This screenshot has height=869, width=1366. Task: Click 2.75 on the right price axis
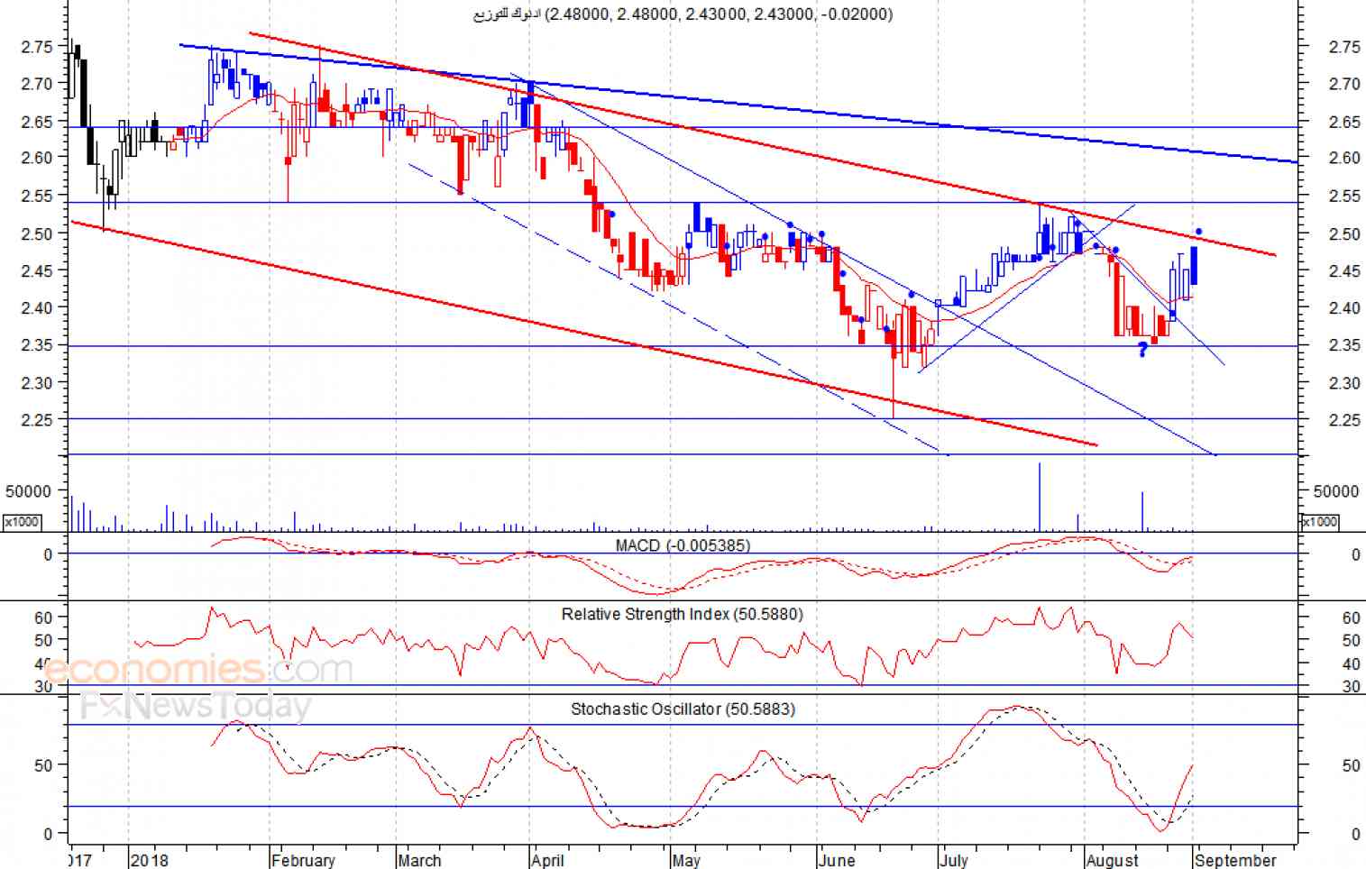[x=1344, y=47]
